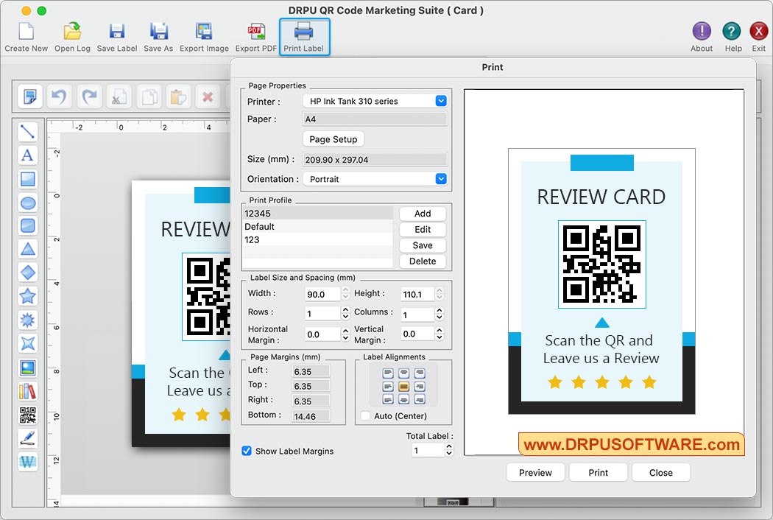Choose the star shape tool
Image resolution: width=773 pixels, height=520 pixels.
[28, 297]
